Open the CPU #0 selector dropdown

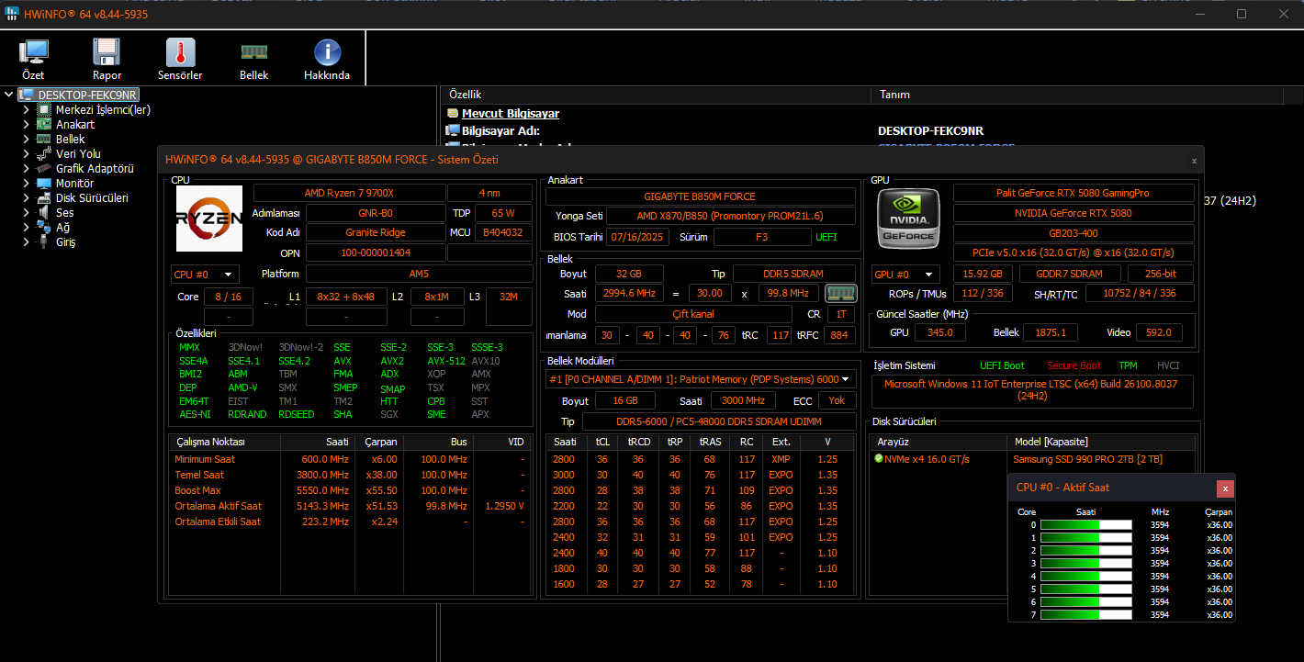(205, 274)
